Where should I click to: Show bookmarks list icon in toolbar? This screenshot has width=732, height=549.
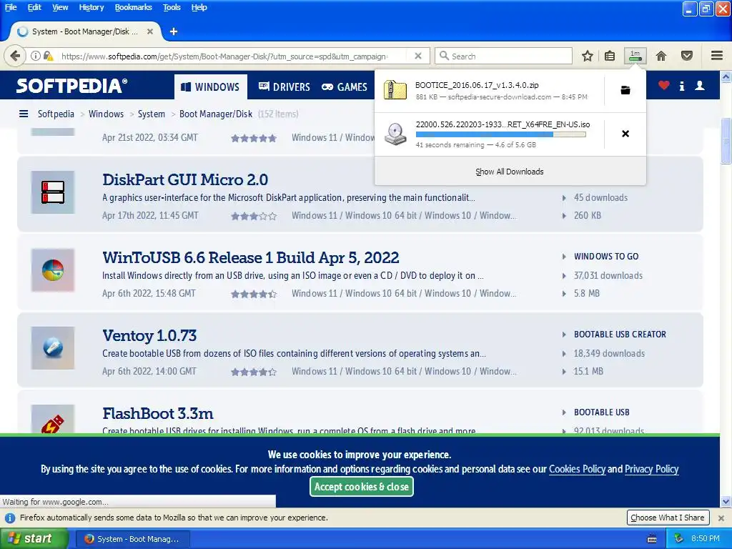click(610, 56)
